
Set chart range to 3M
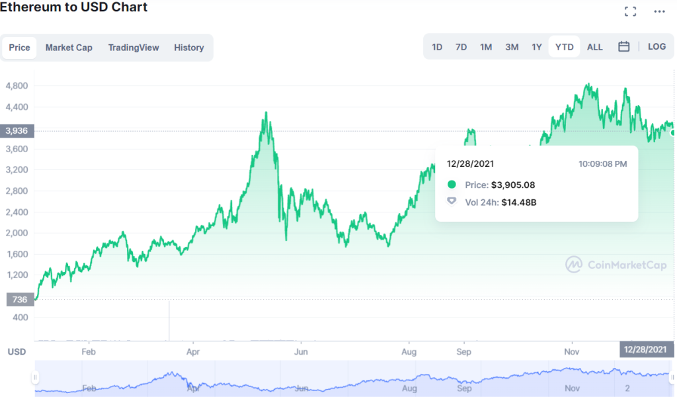(x=512, y=47)
